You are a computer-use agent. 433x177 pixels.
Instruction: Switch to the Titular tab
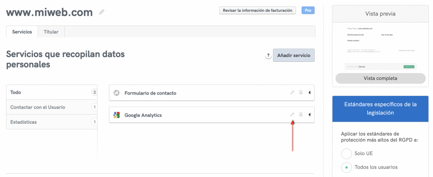pyautogui.click(x=51, y=32)
